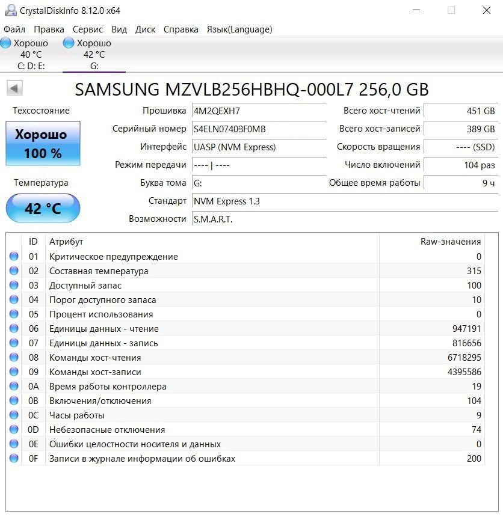The height and width of the screenshot is (517, 503).
Task: Select the Команды хост-чтения row
Action: click(x=245, y=357)
